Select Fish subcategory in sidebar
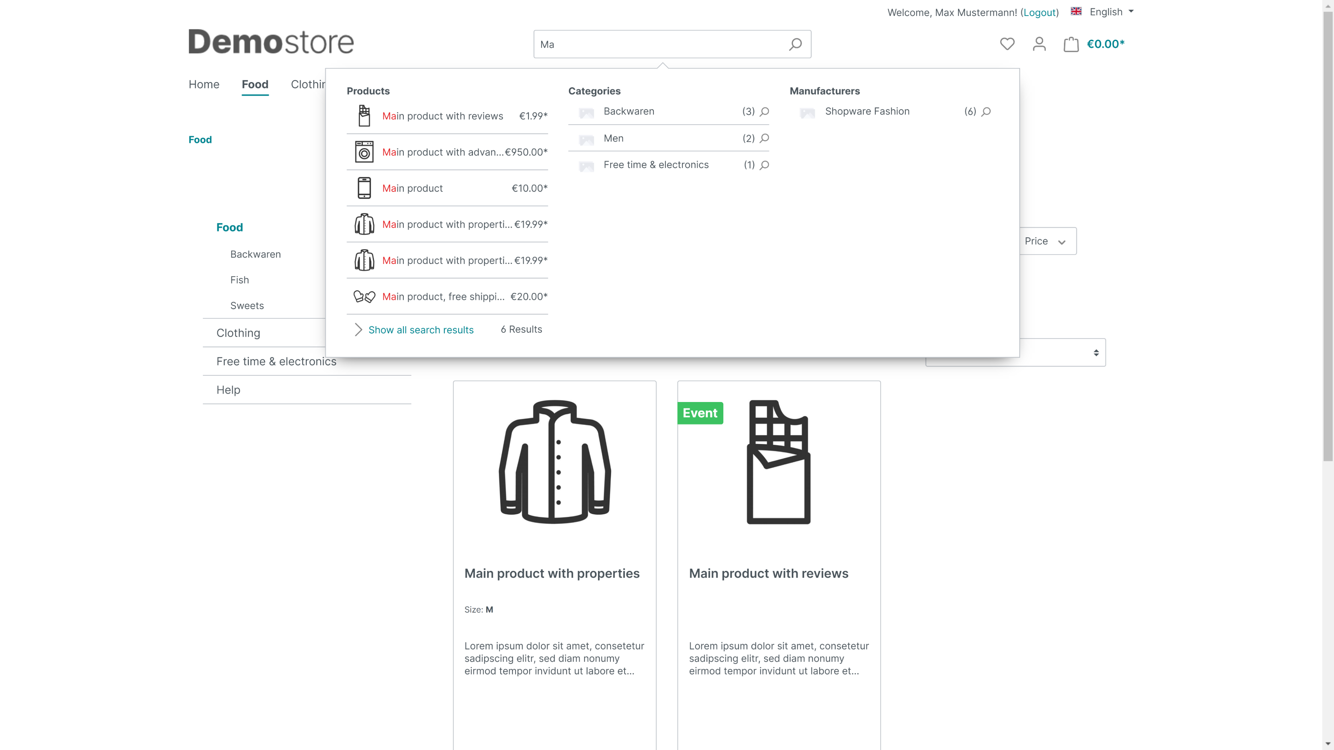Image resolution: width=1334 pixels, height=750 pixels. point(239,280)
